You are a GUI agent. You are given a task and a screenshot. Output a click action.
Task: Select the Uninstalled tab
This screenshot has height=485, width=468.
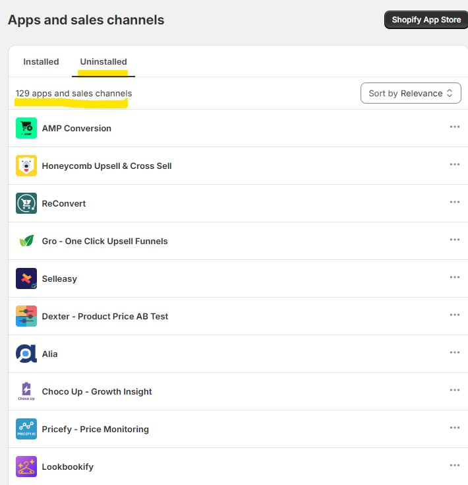point(103,62)
